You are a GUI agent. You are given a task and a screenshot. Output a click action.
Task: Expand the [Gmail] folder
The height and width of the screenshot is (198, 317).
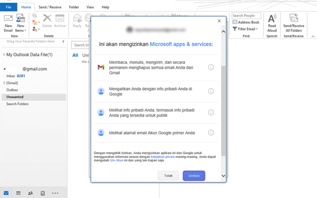point(4,83)
